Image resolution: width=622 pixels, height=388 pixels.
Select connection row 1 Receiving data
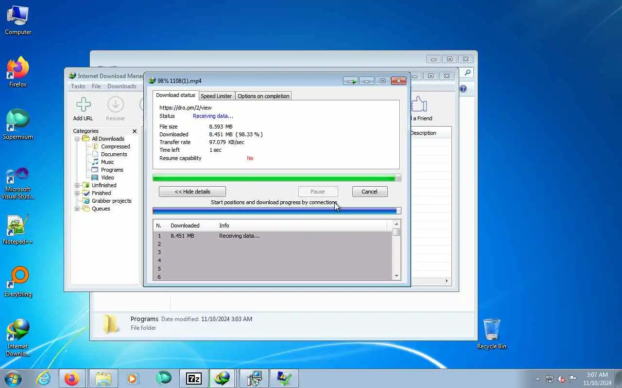tap(273, 236)
